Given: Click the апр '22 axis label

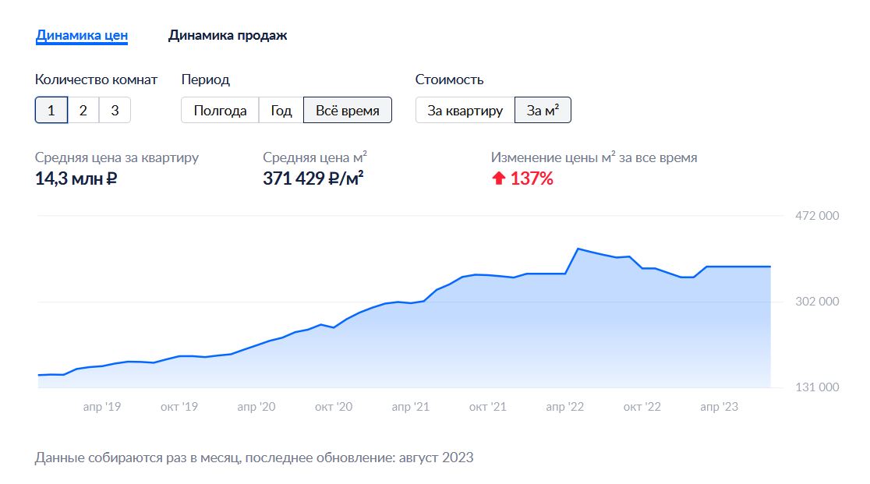Looking at the screenshot, I should point(565,407).
